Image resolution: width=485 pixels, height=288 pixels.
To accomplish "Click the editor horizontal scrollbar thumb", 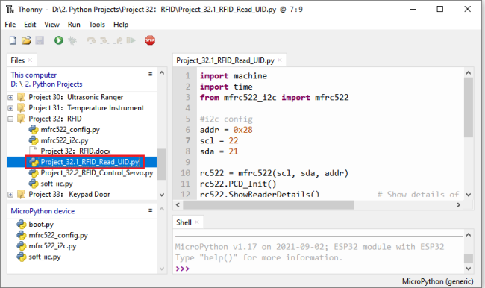I will tap(269, 204).
